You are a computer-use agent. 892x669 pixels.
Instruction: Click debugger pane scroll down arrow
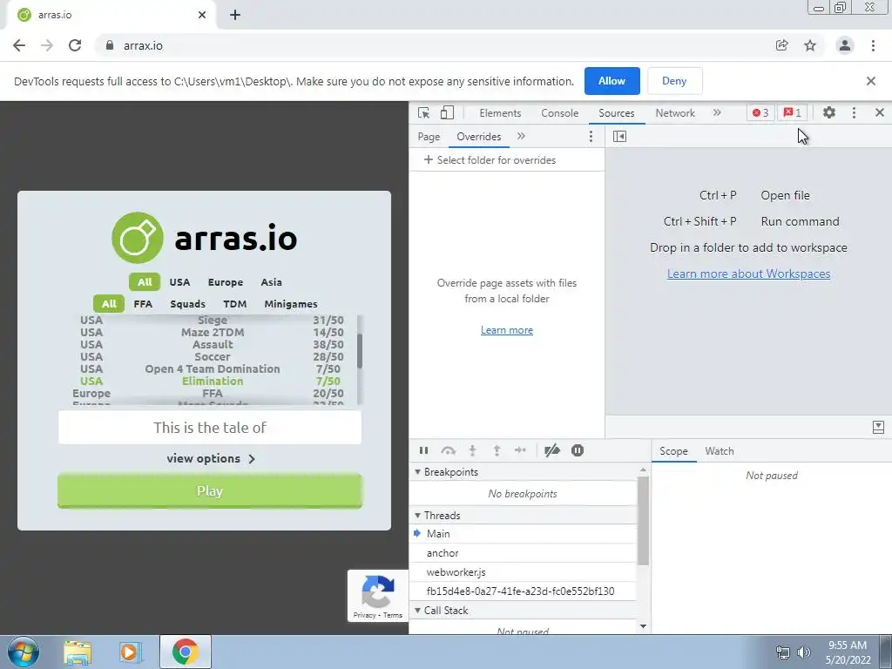point(644,626)
